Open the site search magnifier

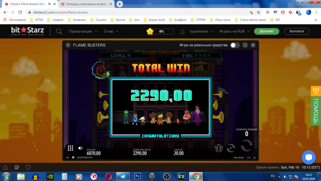coord(59,32)
